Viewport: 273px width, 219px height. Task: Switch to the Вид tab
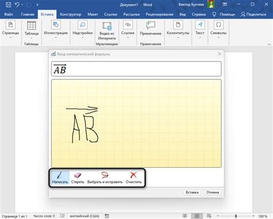pyautogui.click(x=183, y=14)
